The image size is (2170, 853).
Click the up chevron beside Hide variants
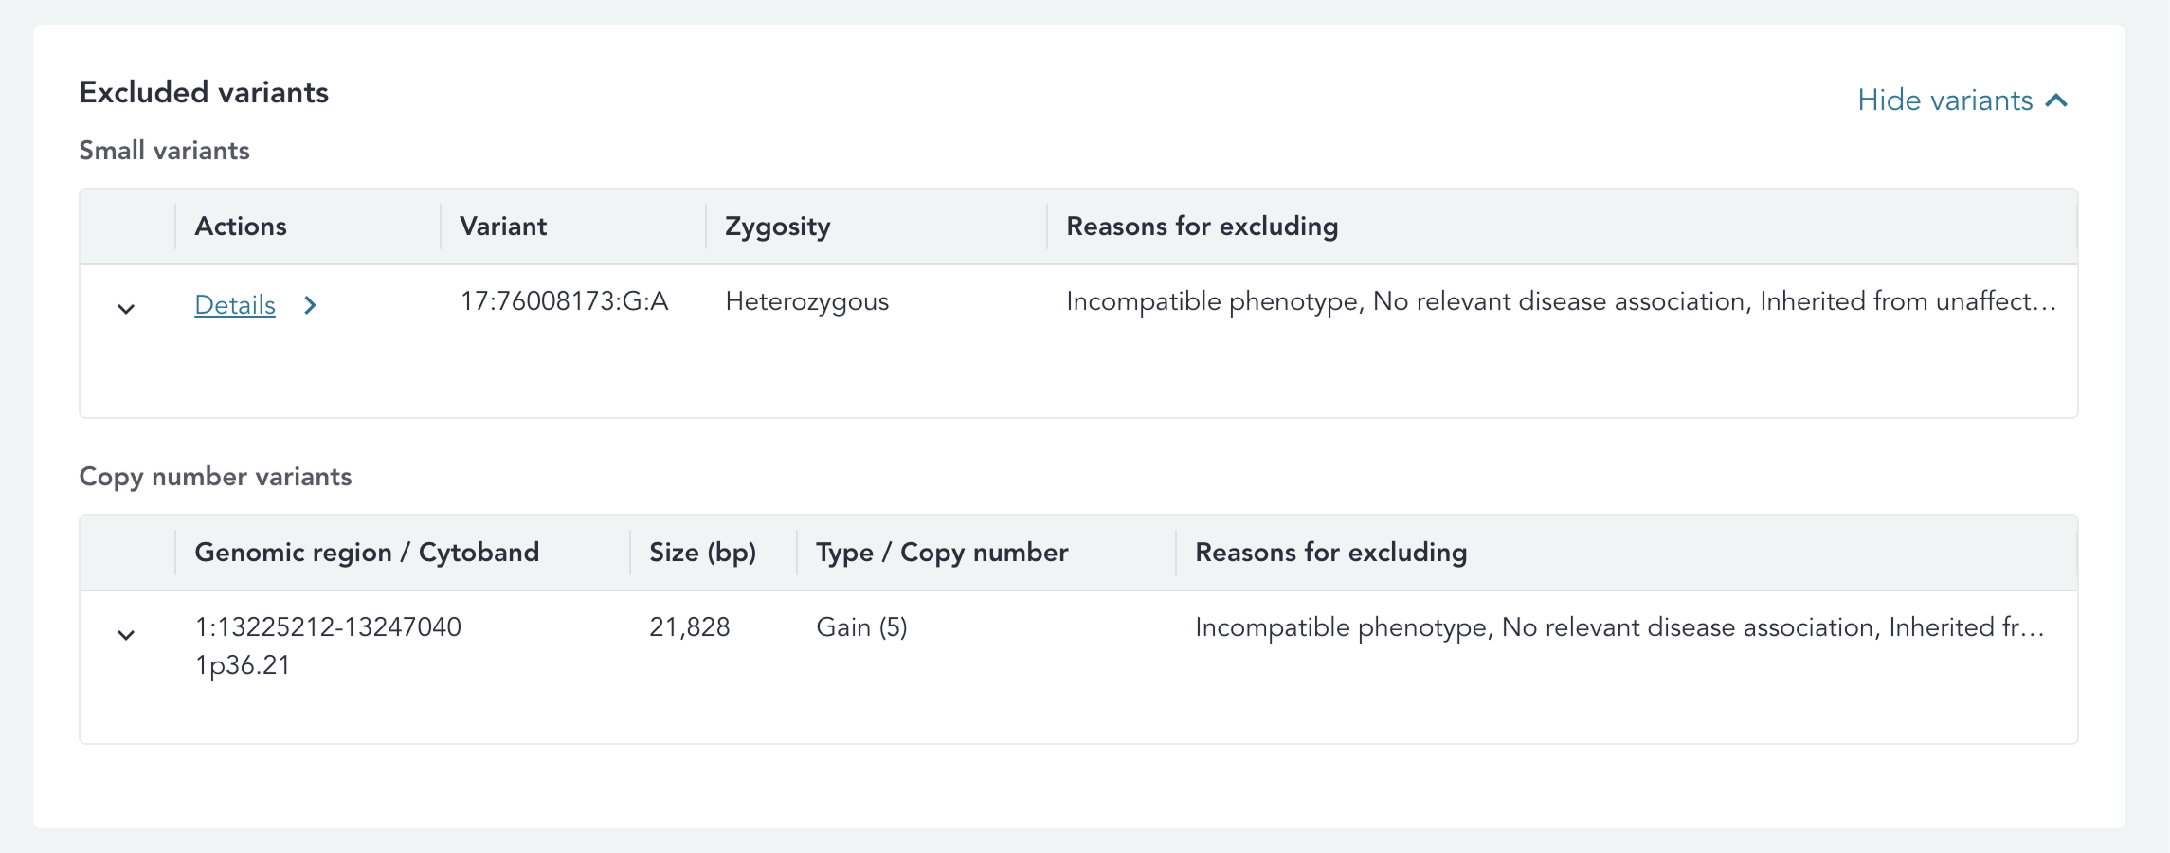pyautogui.click(x=2056, y=100)
